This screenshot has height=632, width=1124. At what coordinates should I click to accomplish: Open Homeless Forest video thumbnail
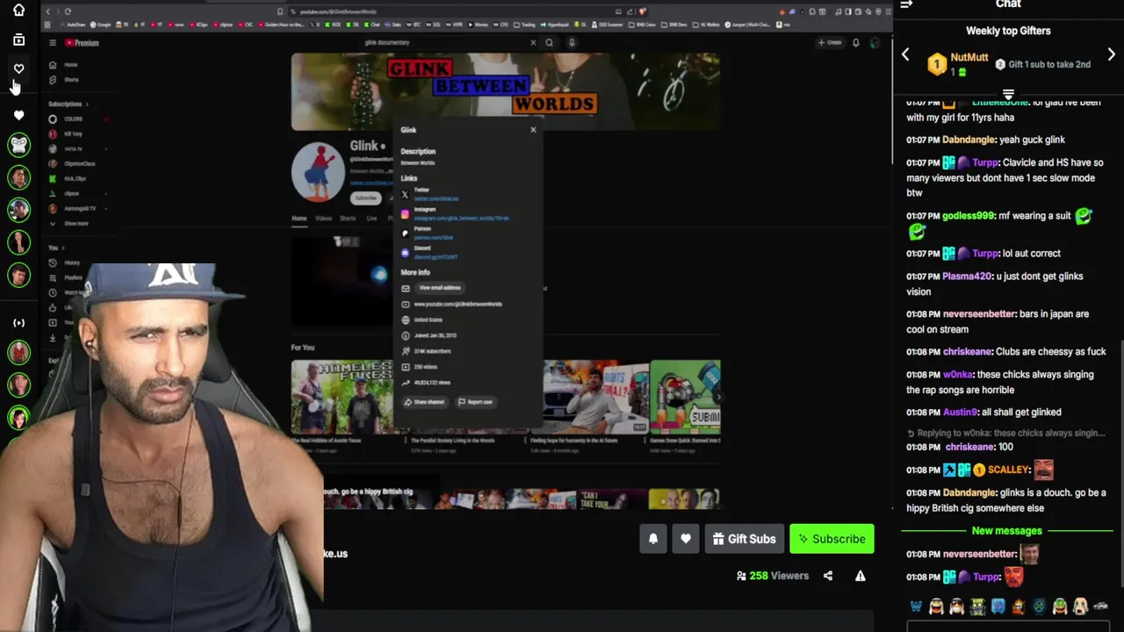click(x=342, y=397)
